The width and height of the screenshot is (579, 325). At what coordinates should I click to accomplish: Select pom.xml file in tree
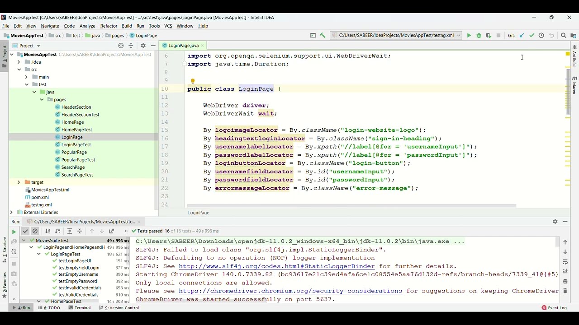pyautogui.click(x=40, y=197)
